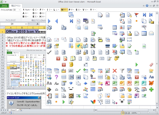Click the zoom out minus button

point(139,113)
